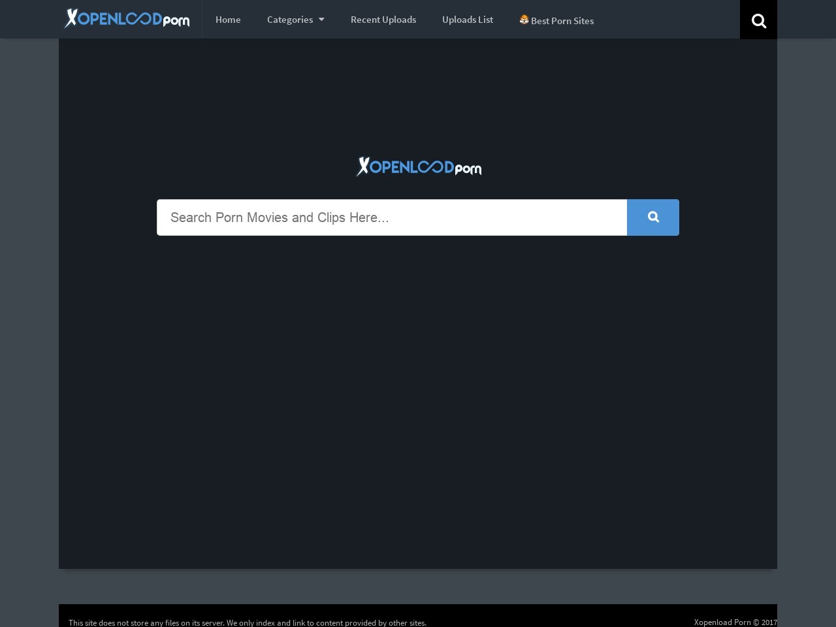
Task: Go to the Home page
Action: click(228, 20)
